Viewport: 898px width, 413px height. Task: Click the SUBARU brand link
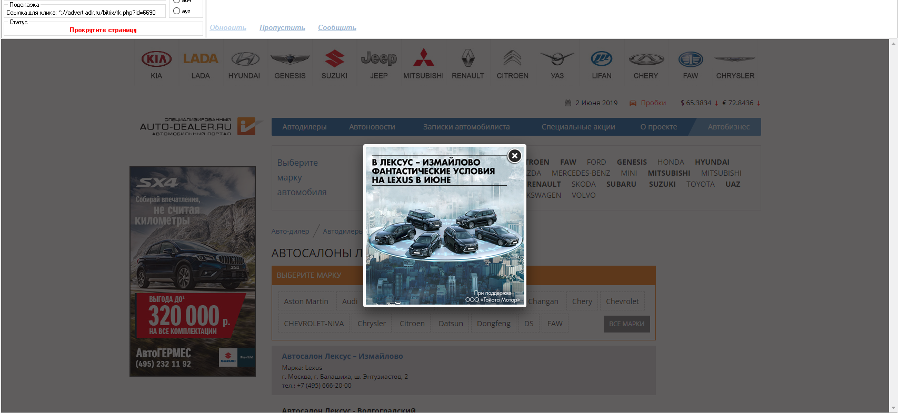pyautogui.click(x=621, y=184)
